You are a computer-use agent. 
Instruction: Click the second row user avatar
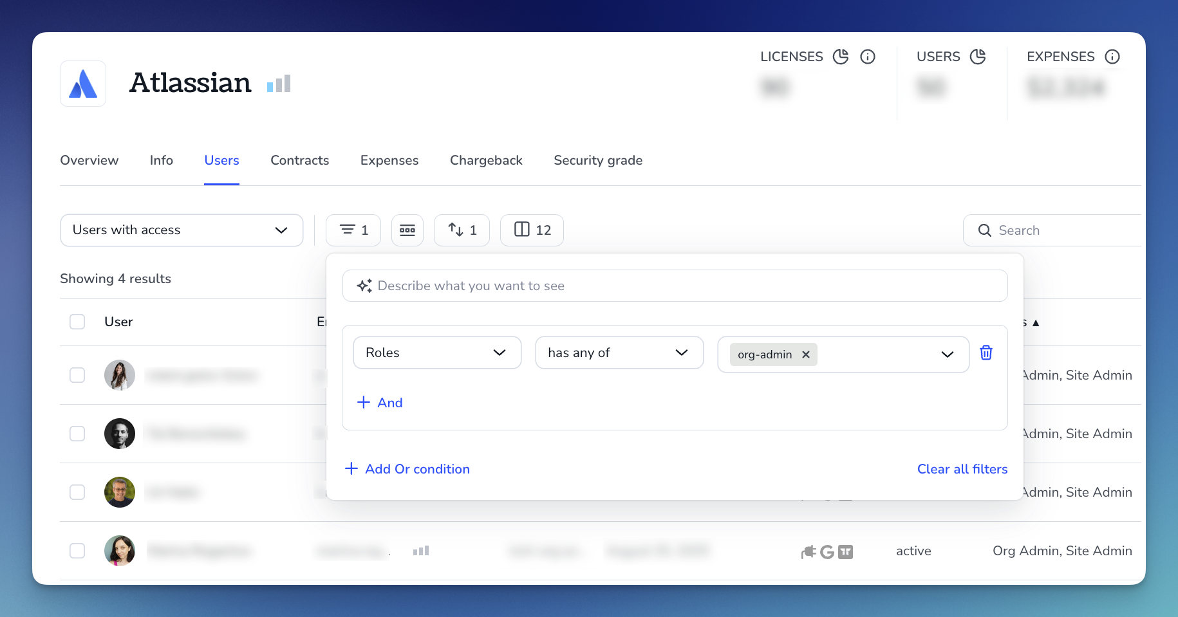(x=120, y=434)
